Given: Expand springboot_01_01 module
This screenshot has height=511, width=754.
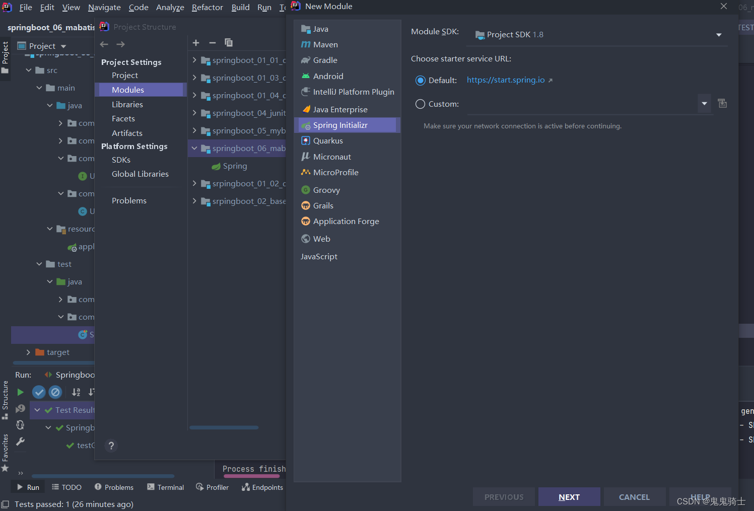Looking at the screenshot, I should (194, 60).
